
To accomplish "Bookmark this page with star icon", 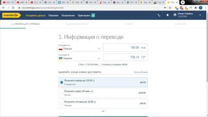I will (x=170, y=8).
